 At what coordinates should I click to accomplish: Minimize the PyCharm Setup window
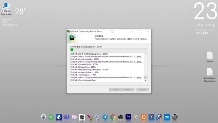coord(131,31)
